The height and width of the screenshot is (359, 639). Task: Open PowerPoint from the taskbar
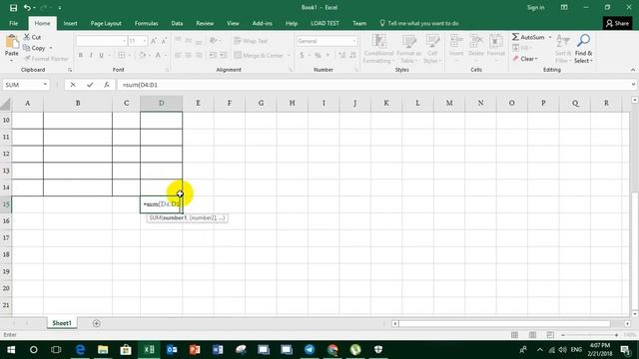click(x=195, y=350)
